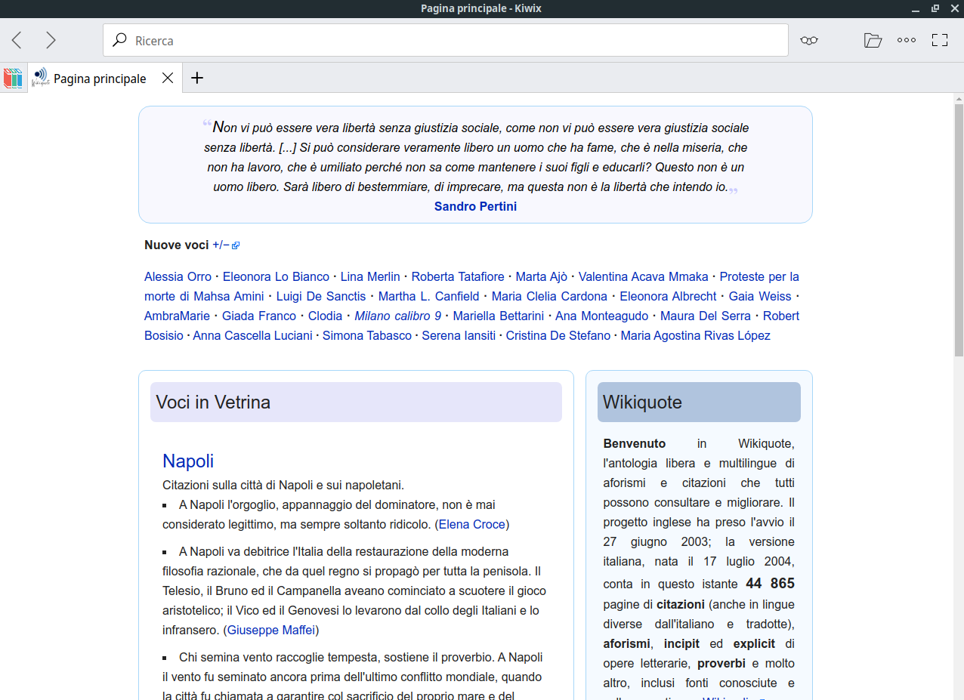Open the Eleonora Albrecht article
The image size is (964, 700).
pyautogui.click(x=668, y=296)
